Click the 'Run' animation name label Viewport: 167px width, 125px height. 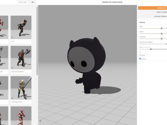point(13,41)
